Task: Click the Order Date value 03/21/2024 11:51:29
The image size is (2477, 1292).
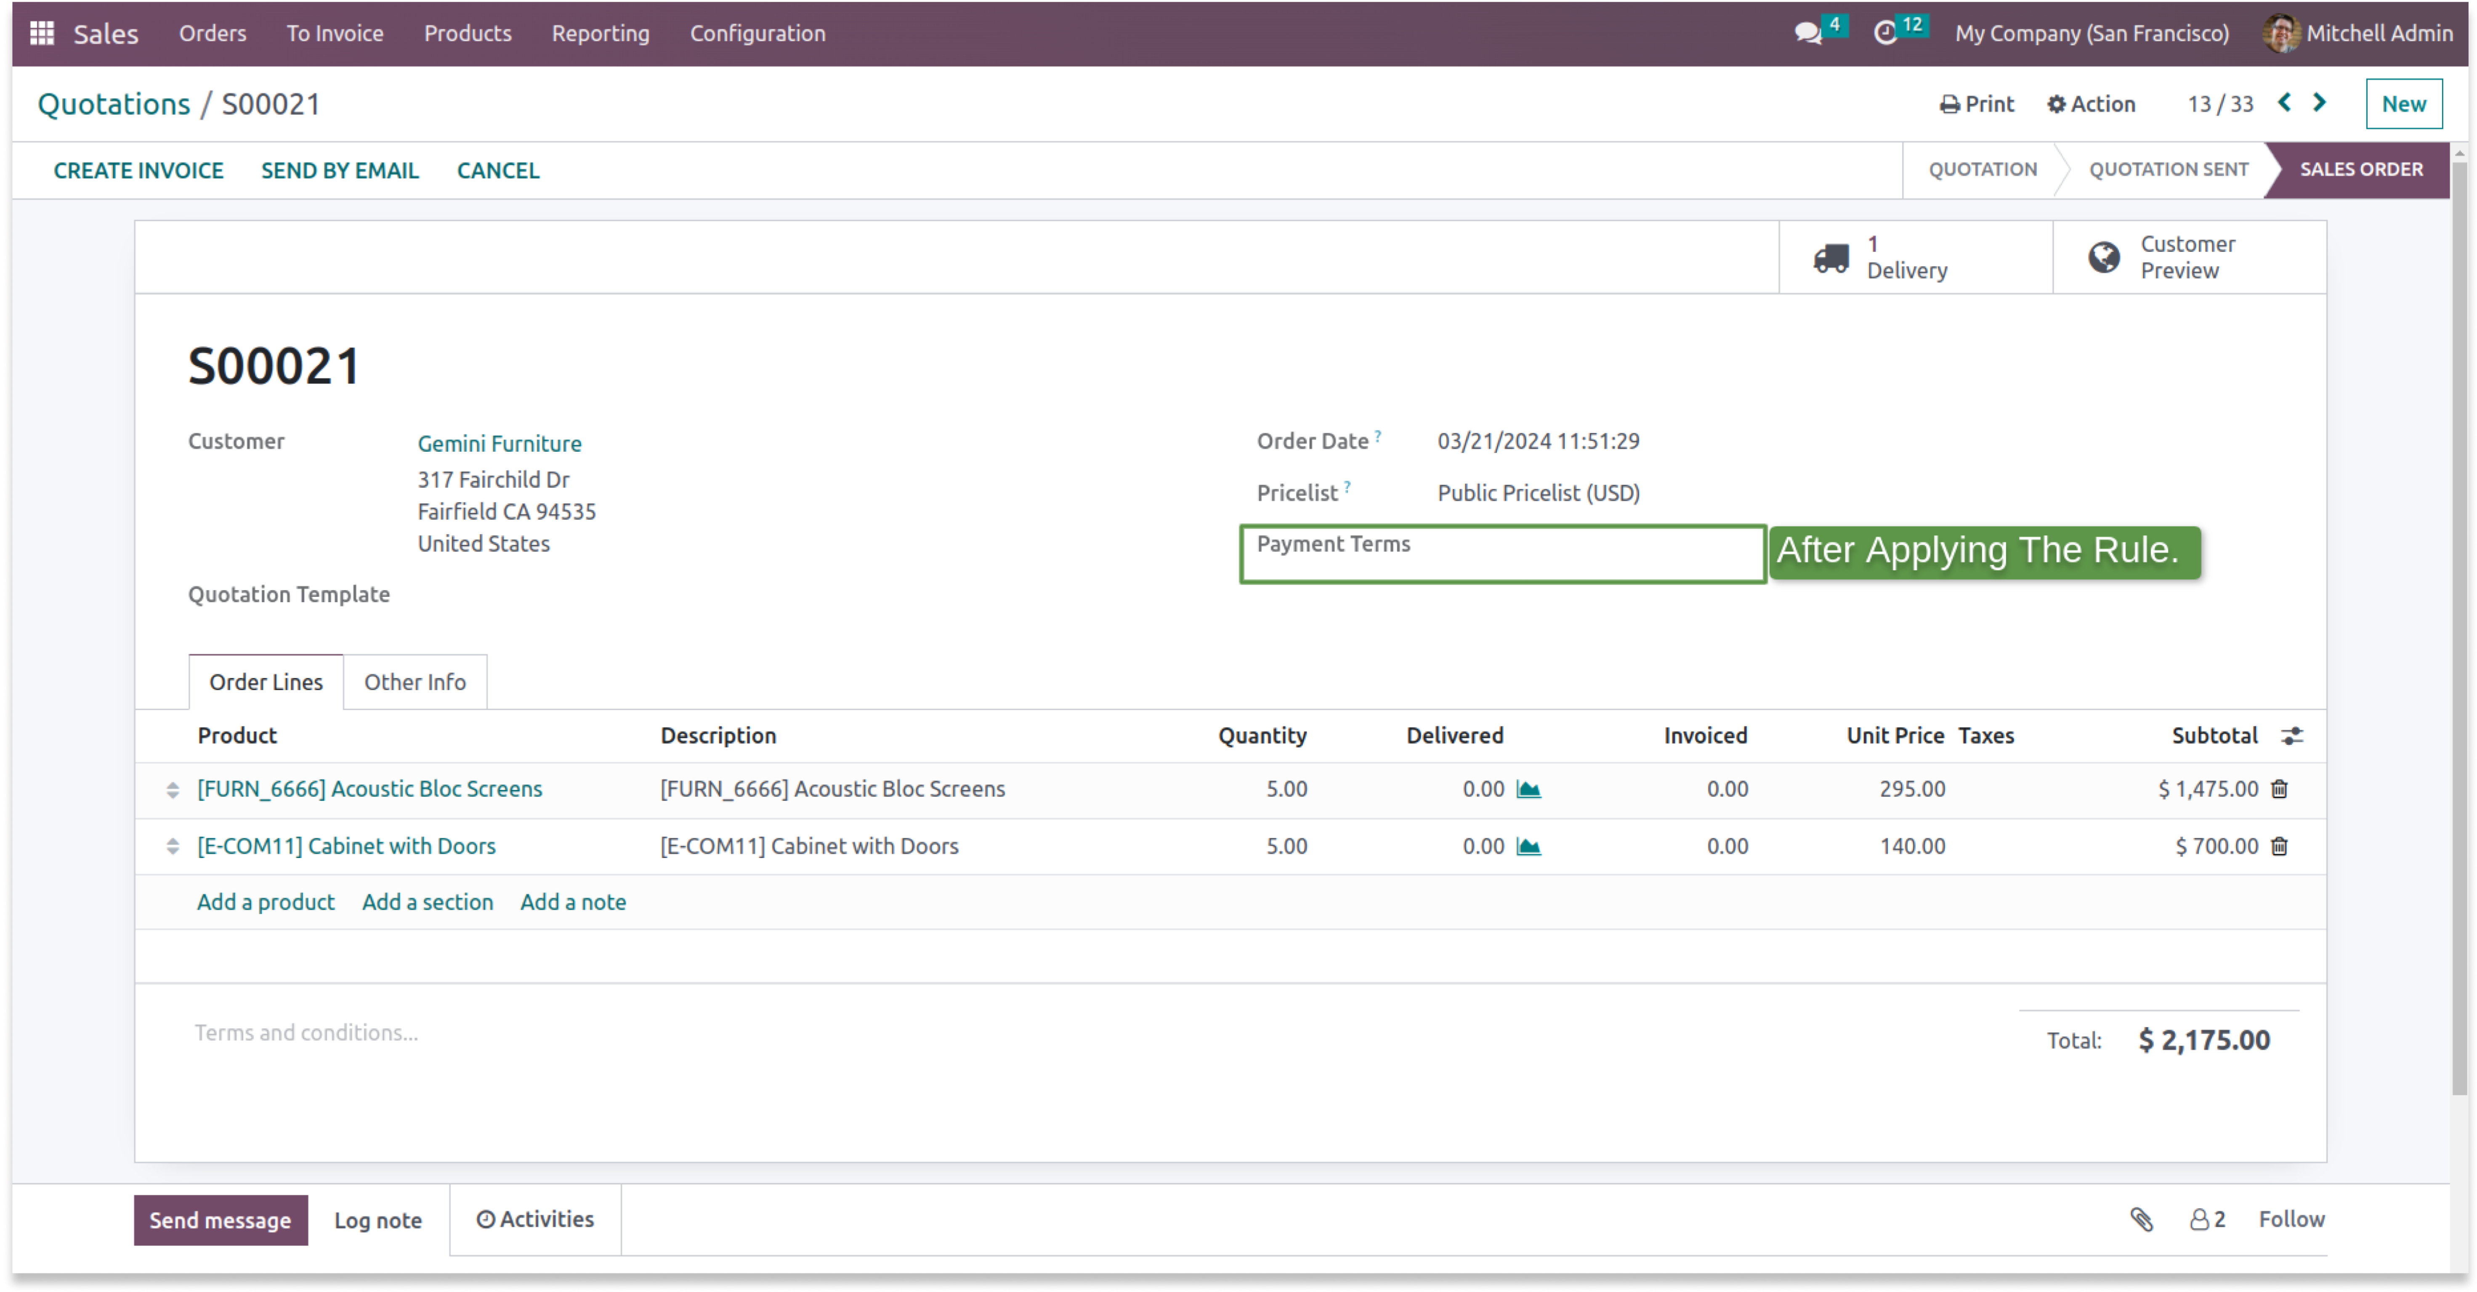Action: point(1539,441)
